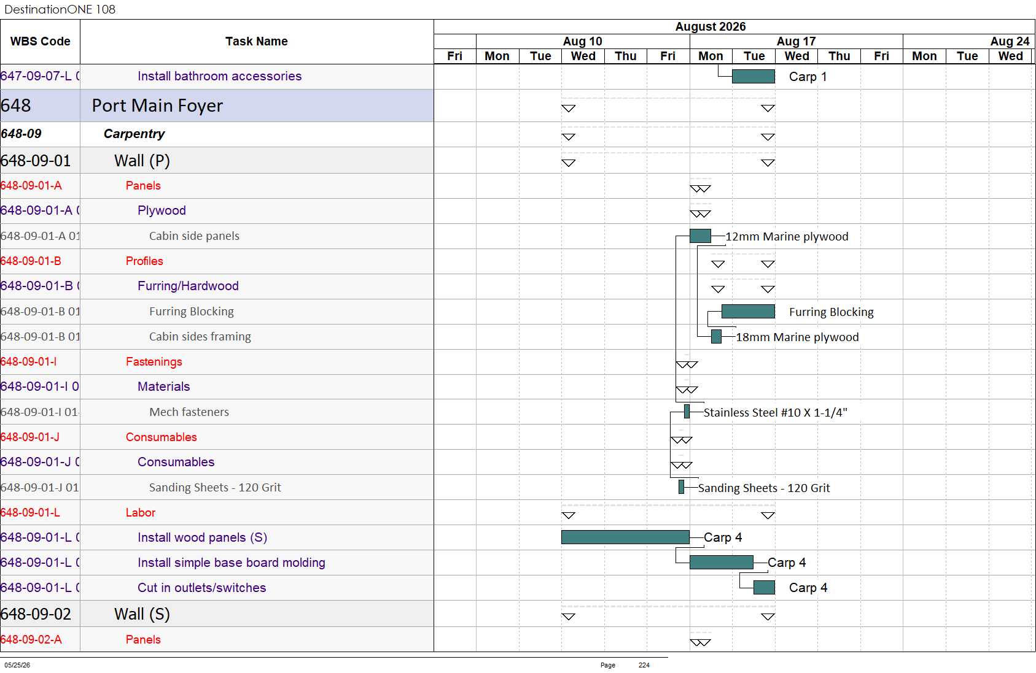Viewport: 1036px width, 673px height.
Task: Select the Furring/Hardwood task name
Action: pos(188,286)
